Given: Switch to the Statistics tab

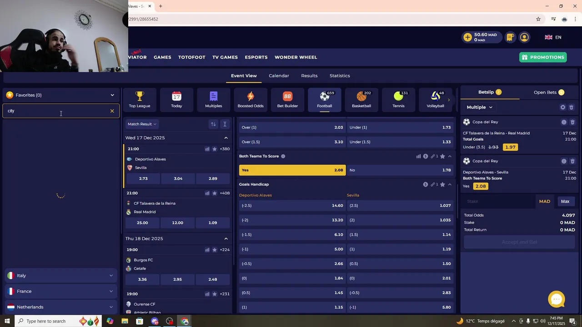Looking at the screenshot, I should pos(340,76).
